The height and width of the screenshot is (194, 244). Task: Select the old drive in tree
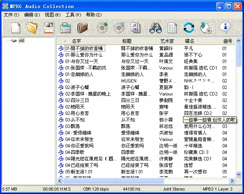pyautogui.click(x=21, y=40)
